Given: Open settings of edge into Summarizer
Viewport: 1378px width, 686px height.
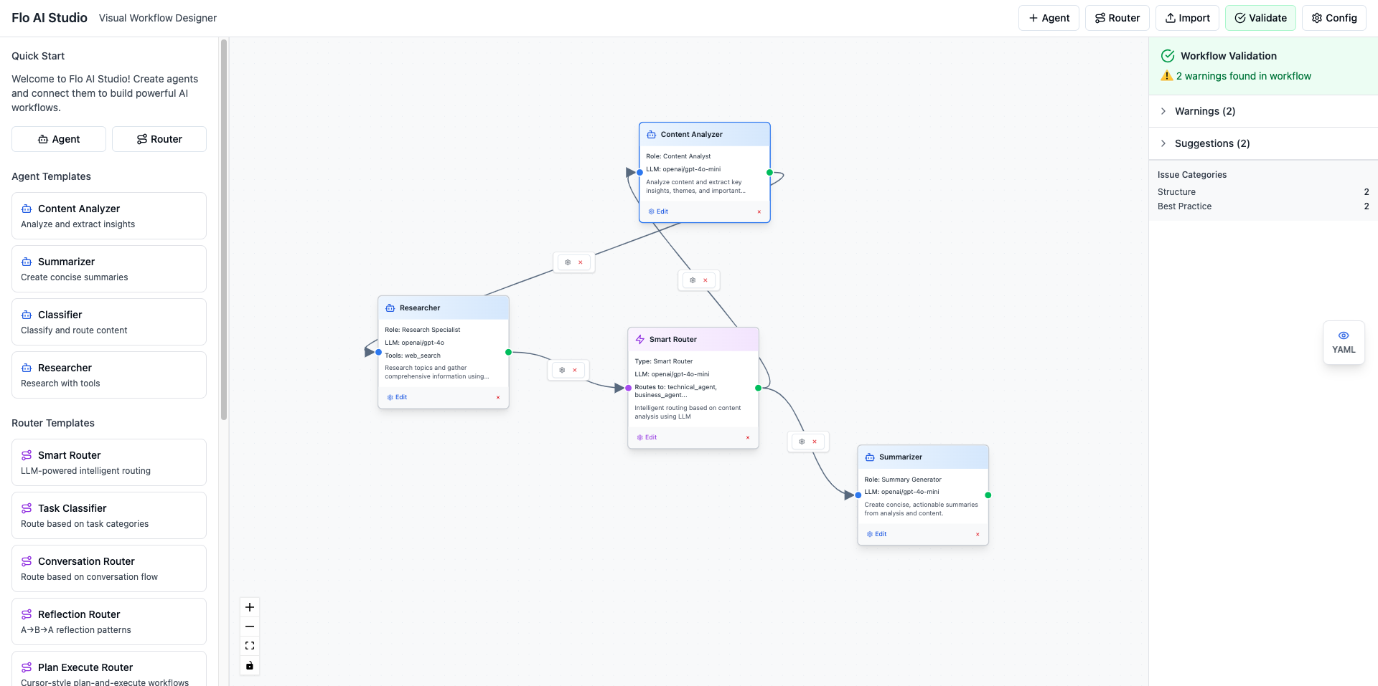Looking at the screenshot, I should click(x=802, y=442).
